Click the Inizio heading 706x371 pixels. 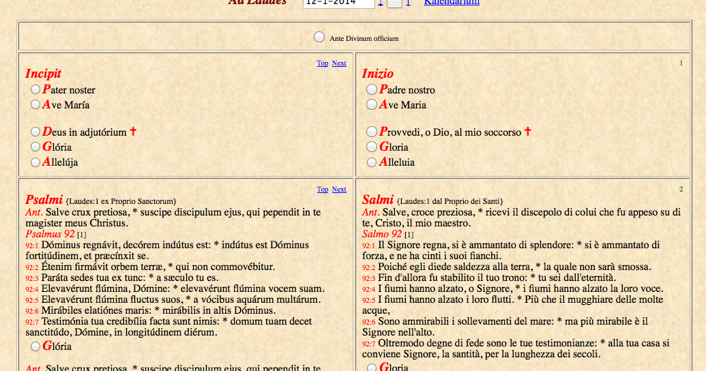tap(378, 74)
